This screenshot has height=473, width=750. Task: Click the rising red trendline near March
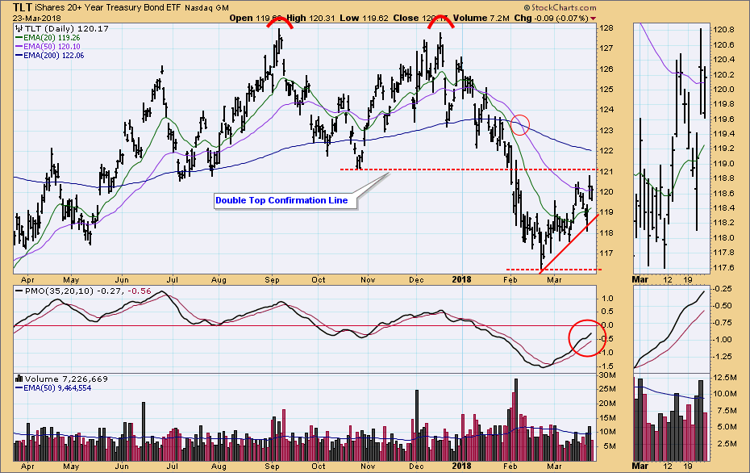coord(569,244)
